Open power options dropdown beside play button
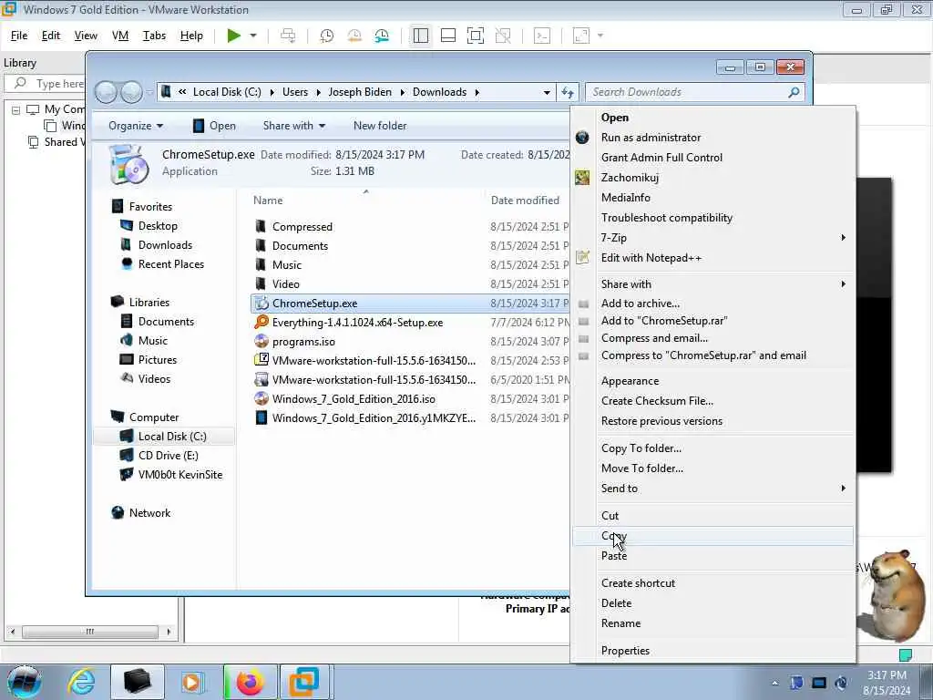 pos(253,36)
